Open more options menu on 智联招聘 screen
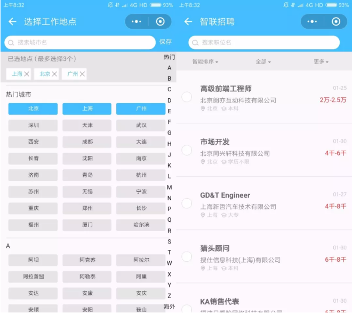This screenshot has height=313, width=352. pos(312,21)
